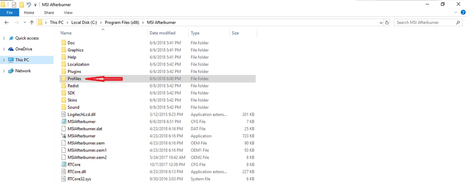
Task: Select the LogitechLcd.dll file name
Action: 81,114
